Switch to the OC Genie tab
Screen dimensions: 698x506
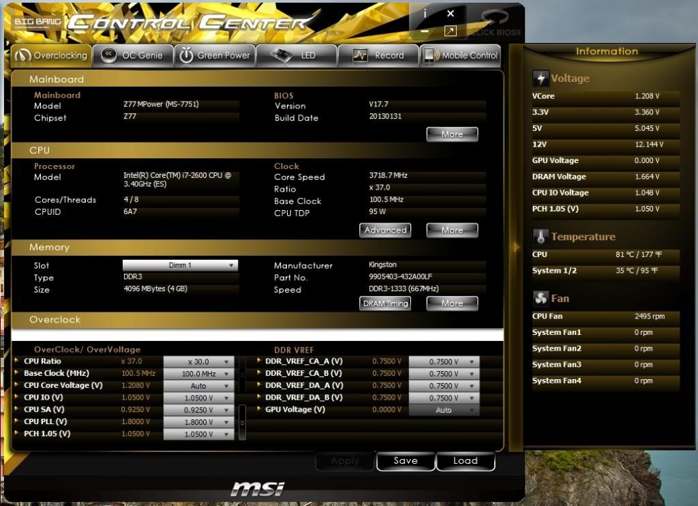pyautogui.click(x=133, y=56)
